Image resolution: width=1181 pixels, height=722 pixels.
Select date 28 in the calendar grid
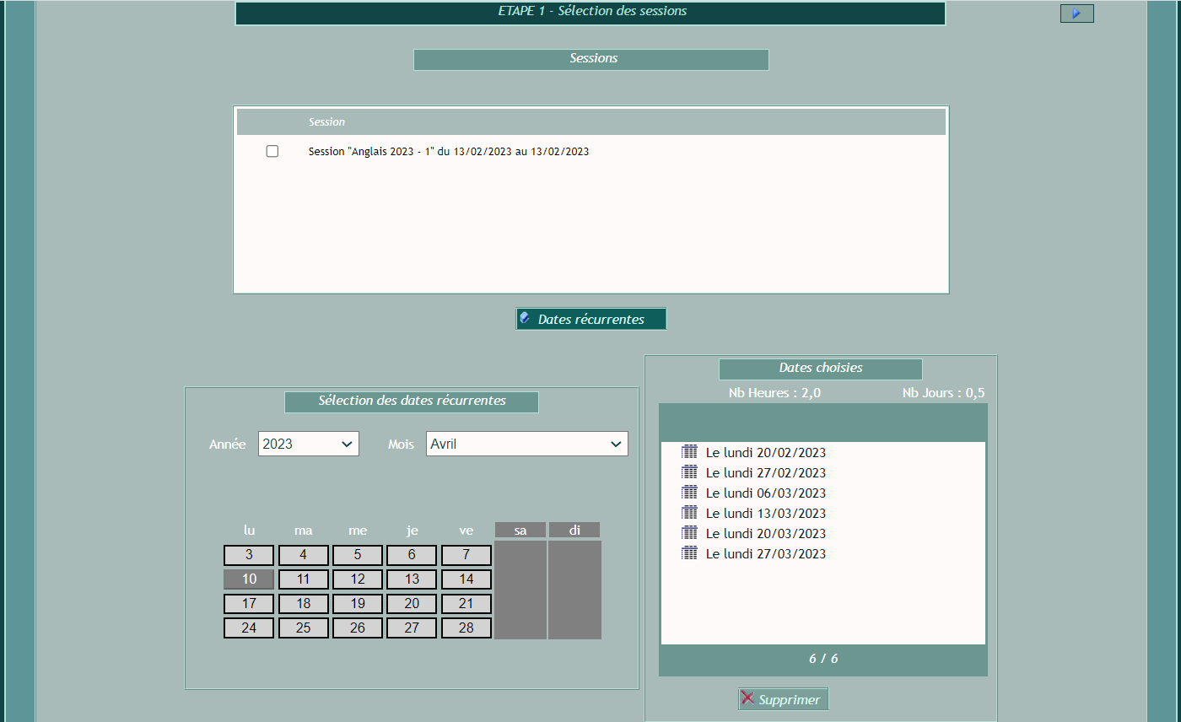[x=466, y=628]
